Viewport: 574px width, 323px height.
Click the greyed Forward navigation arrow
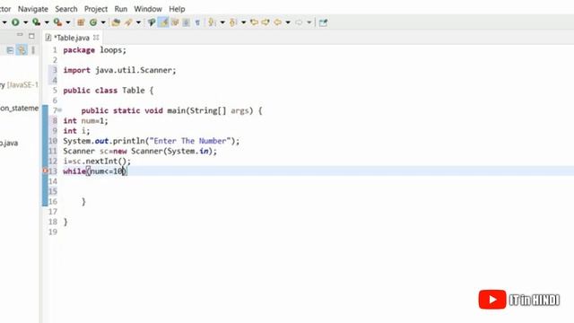pos(299,22)
